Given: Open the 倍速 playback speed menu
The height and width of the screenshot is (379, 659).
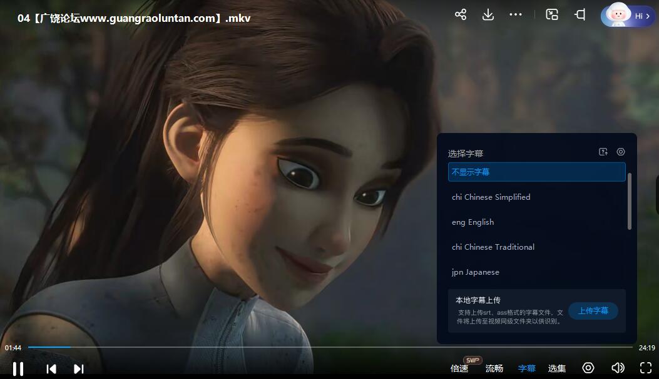Looking at the screenshot, I should tap(459, 368).
